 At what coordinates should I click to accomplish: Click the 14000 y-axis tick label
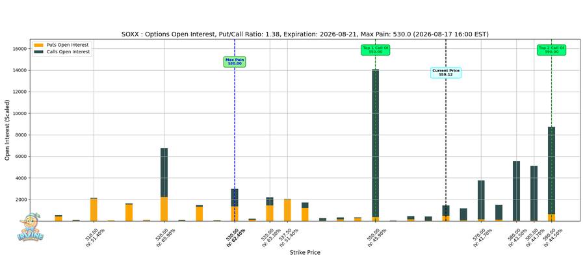[x=19, y=70]
